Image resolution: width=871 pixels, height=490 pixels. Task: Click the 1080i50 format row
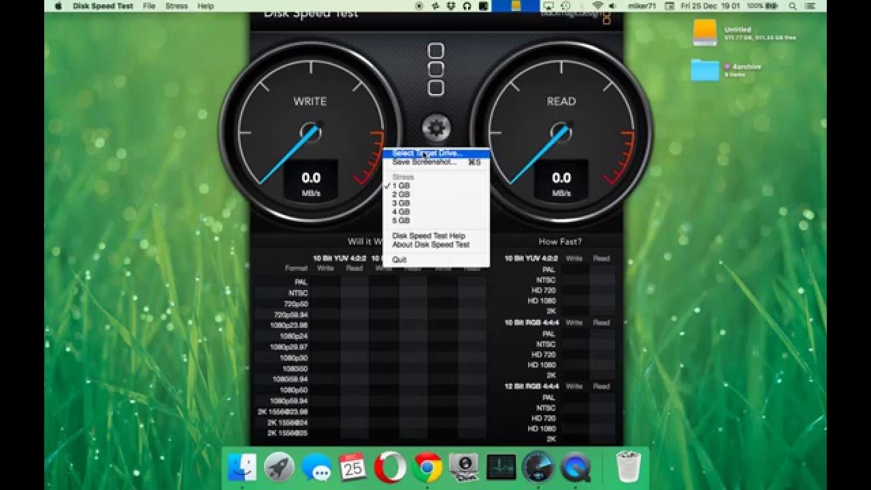[371, 368]
